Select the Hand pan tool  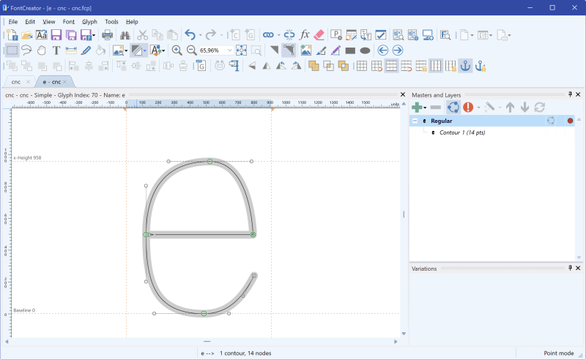[x=42, y=50]
